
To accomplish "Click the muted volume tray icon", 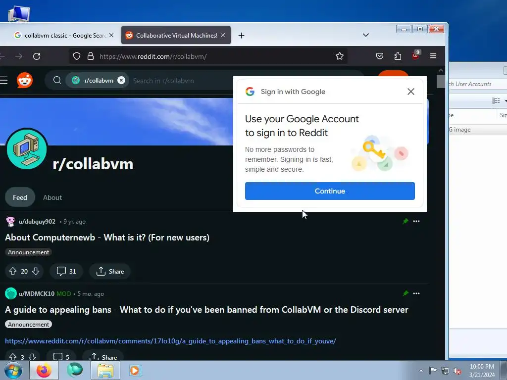I will [457, 371].
